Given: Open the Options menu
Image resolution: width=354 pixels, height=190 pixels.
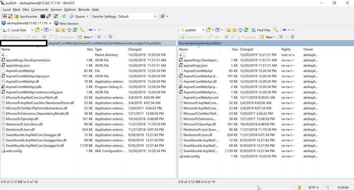Looking at the screenshot, I should click(70, 9).
